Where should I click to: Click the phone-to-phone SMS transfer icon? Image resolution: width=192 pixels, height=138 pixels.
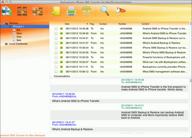pyautogui.click(x=22, y=11)
